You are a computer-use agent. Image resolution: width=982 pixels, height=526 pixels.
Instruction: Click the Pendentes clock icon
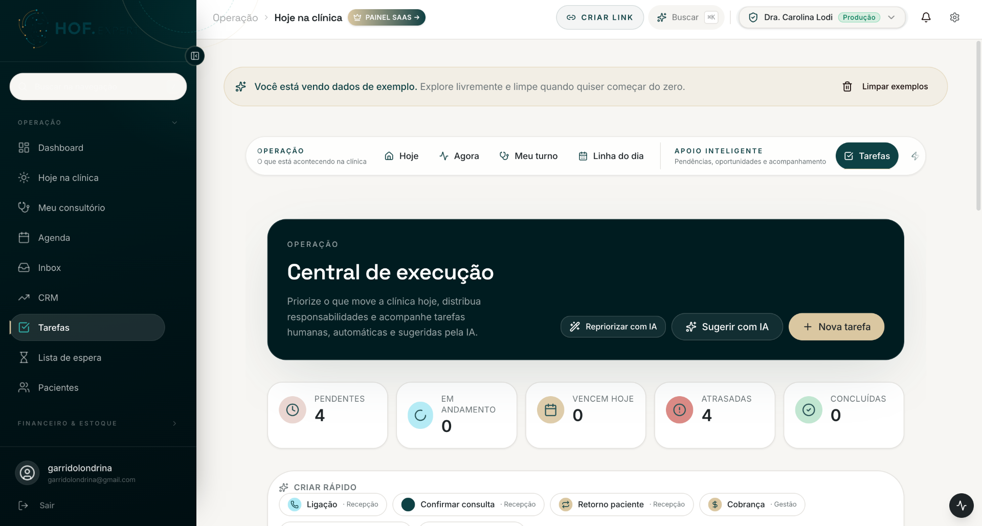tap(293, 410)
